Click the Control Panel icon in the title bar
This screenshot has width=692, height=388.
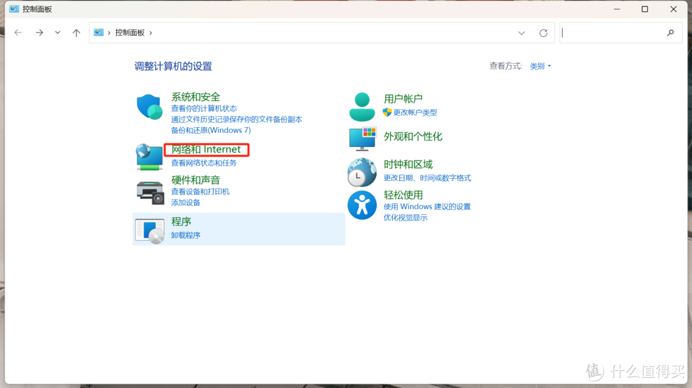pyautogui.click(x=14, y=9)
